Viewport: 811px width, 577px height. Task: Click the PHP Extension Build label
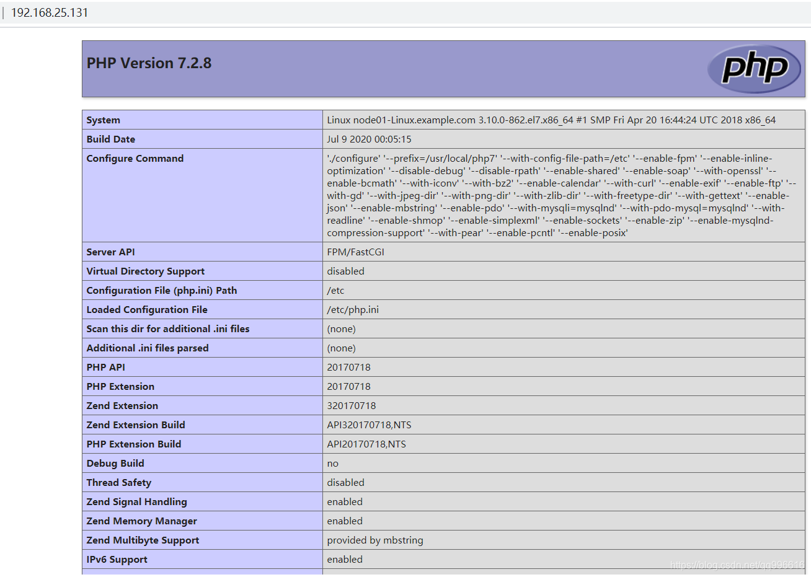(134, 444)
